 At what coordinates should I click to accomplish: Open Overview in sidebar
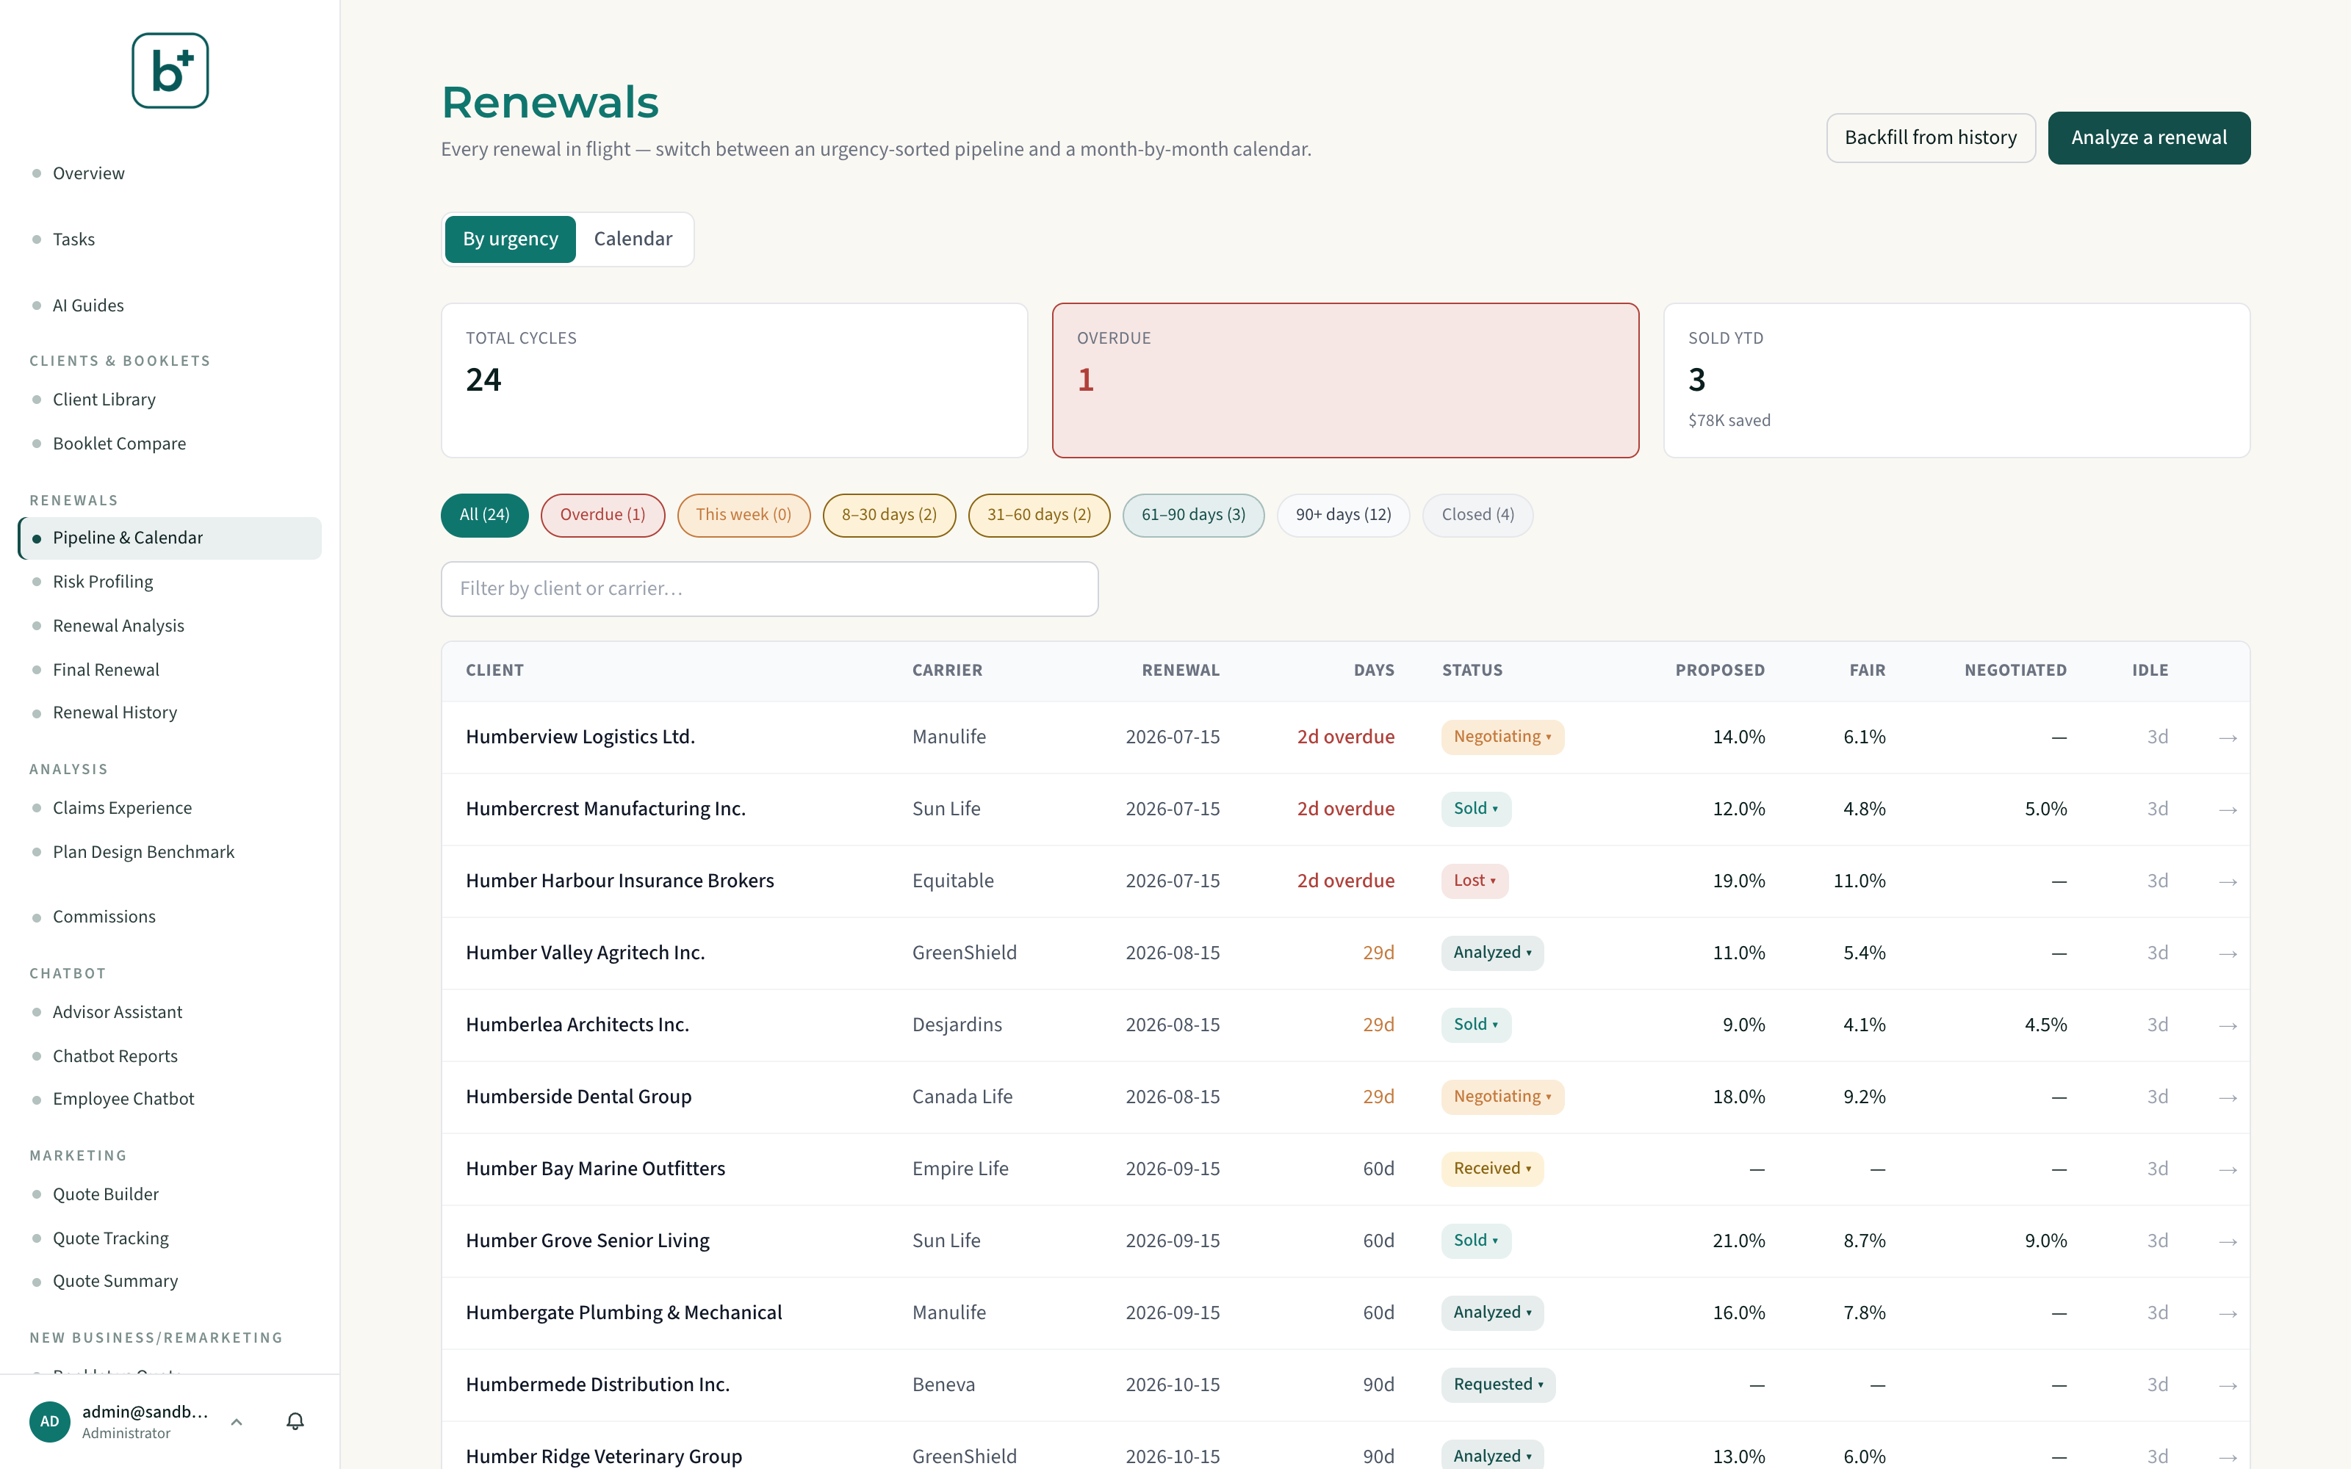[88, 173]
